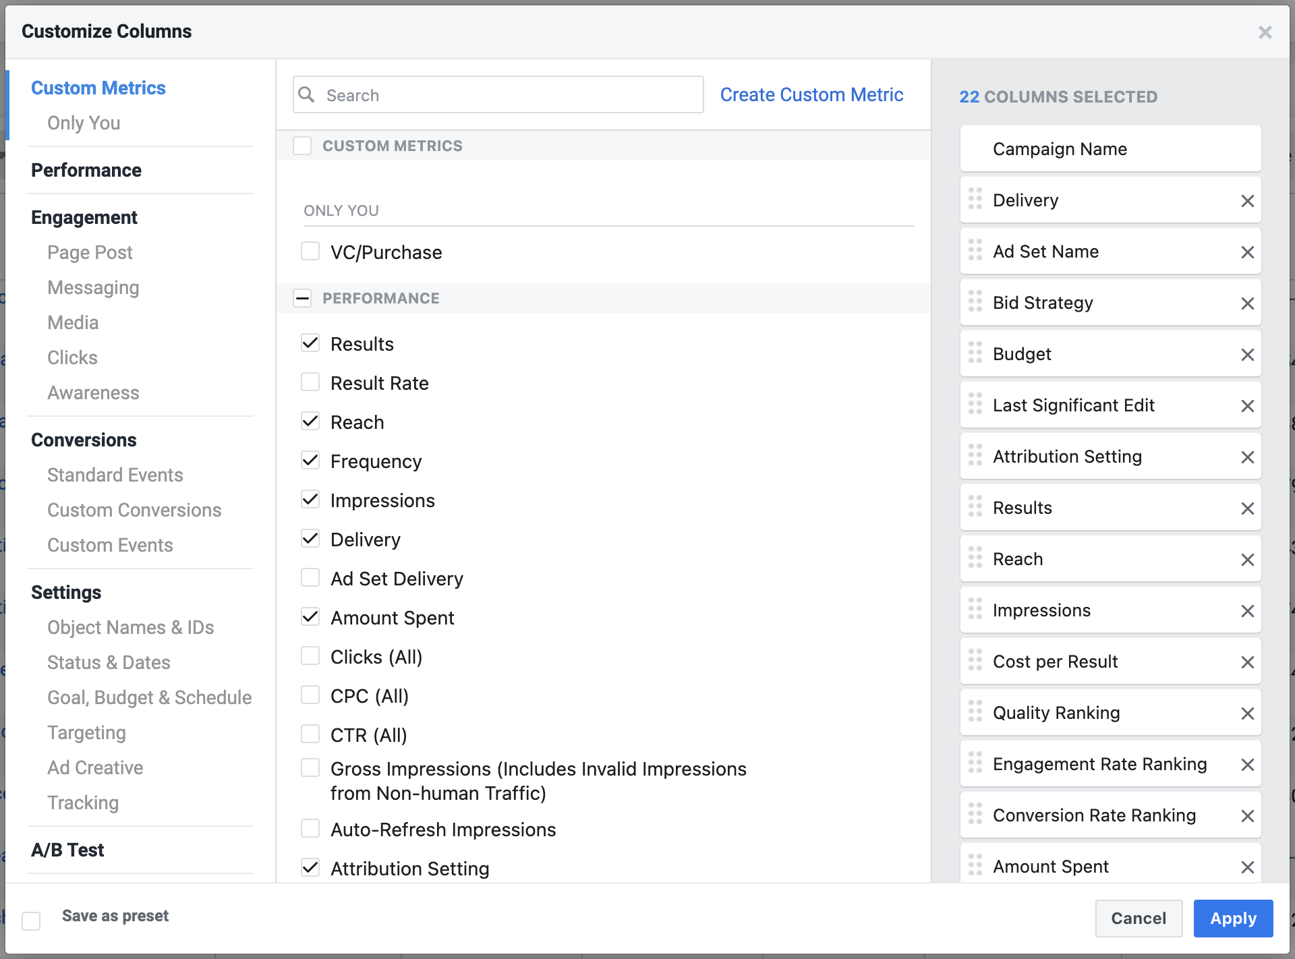Open the Settings category
The width and height of the screenshot is (1295, 959).
point(66,592)
